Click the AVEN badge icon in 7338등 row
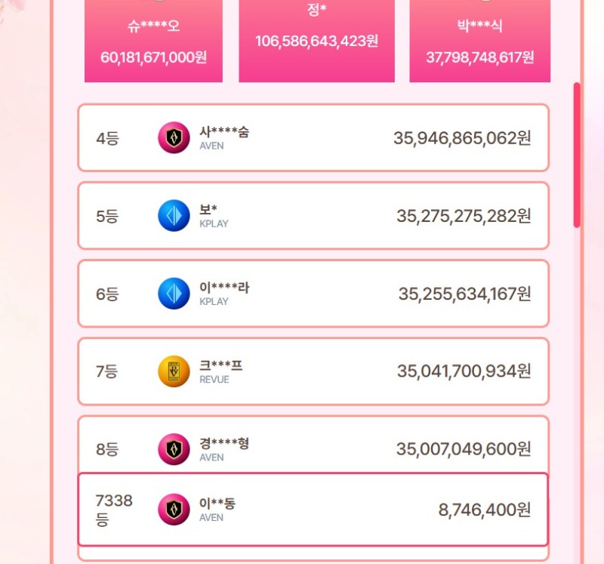604x564 pixels. pos(174,510)
